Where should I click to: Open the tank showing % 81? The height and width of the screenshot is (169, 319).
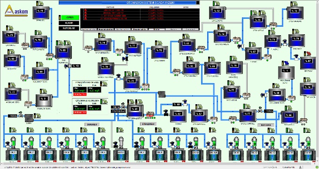click(187, 45)
